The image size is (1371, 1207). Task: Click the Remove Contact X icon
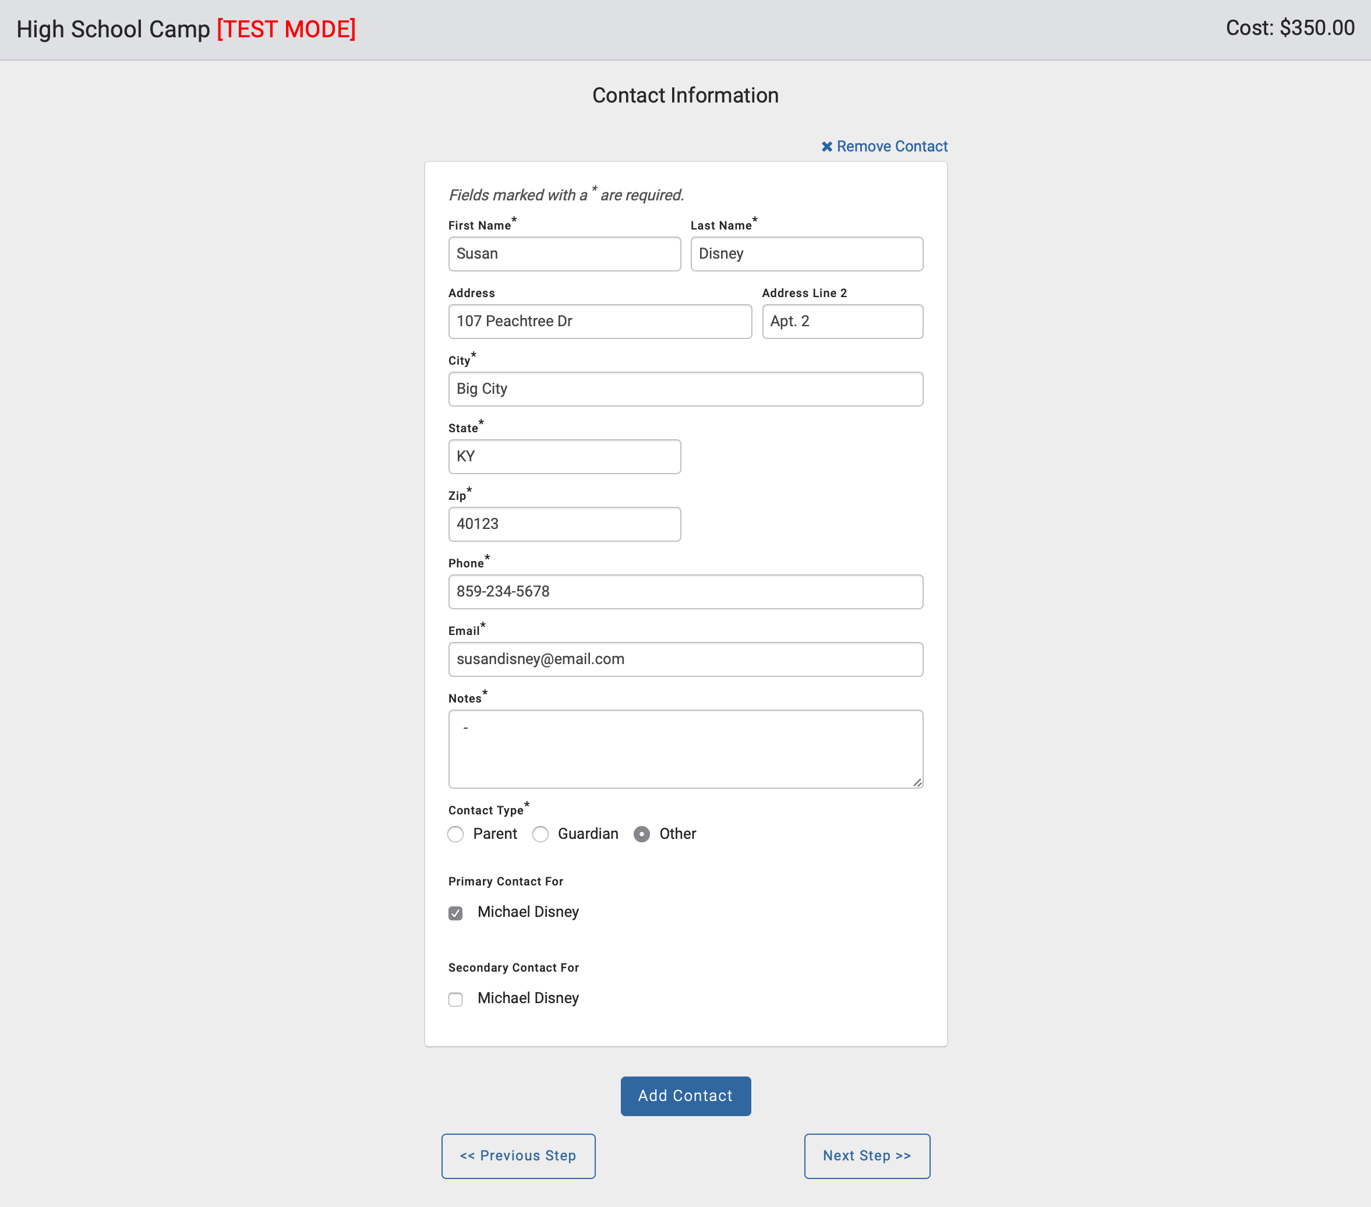(x=827, y=146)
